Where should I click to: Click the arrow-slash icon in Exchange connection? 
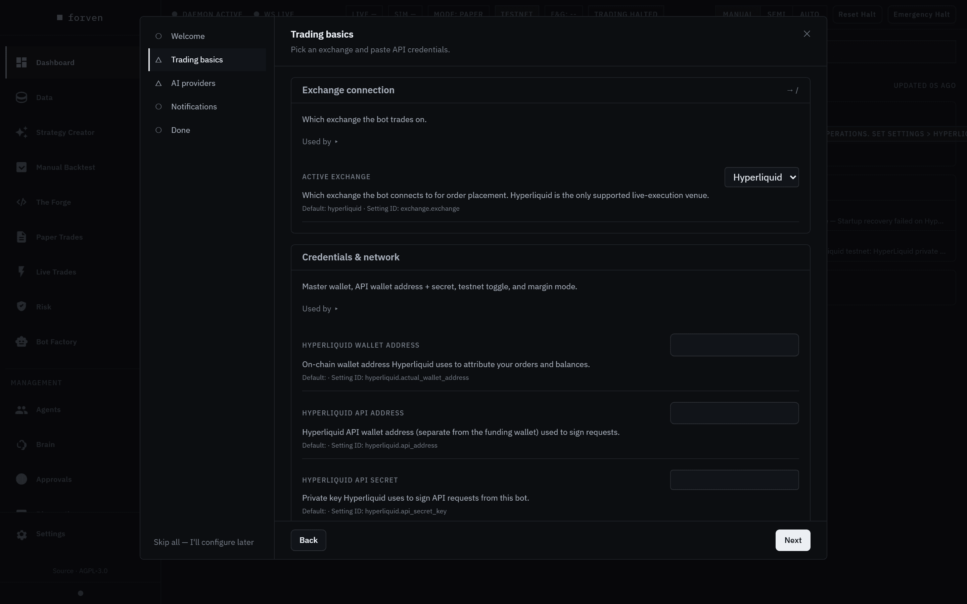pyautogui.click(x=792, y=90)
